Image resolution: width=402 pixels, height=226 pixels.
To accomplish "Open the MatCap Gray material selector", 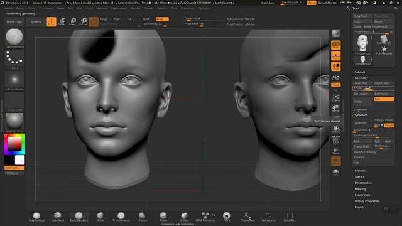I will tap(14, 122).
